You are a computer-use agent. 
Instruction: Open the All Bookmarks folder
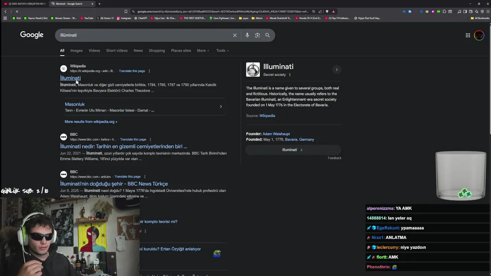click(x=480, y=18)
